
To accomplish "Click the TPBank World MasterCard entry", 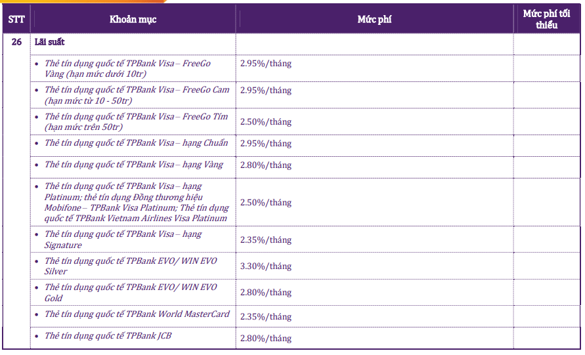I will point(137,314).
